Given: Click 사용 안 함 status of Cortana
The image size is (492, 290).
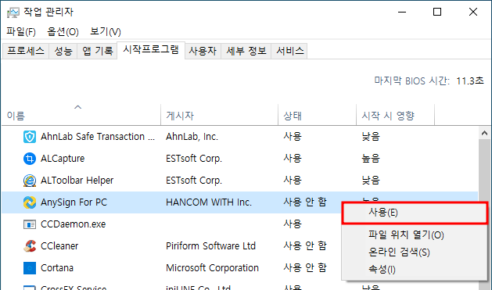Looking at the screenshot, I should (305, 268).
